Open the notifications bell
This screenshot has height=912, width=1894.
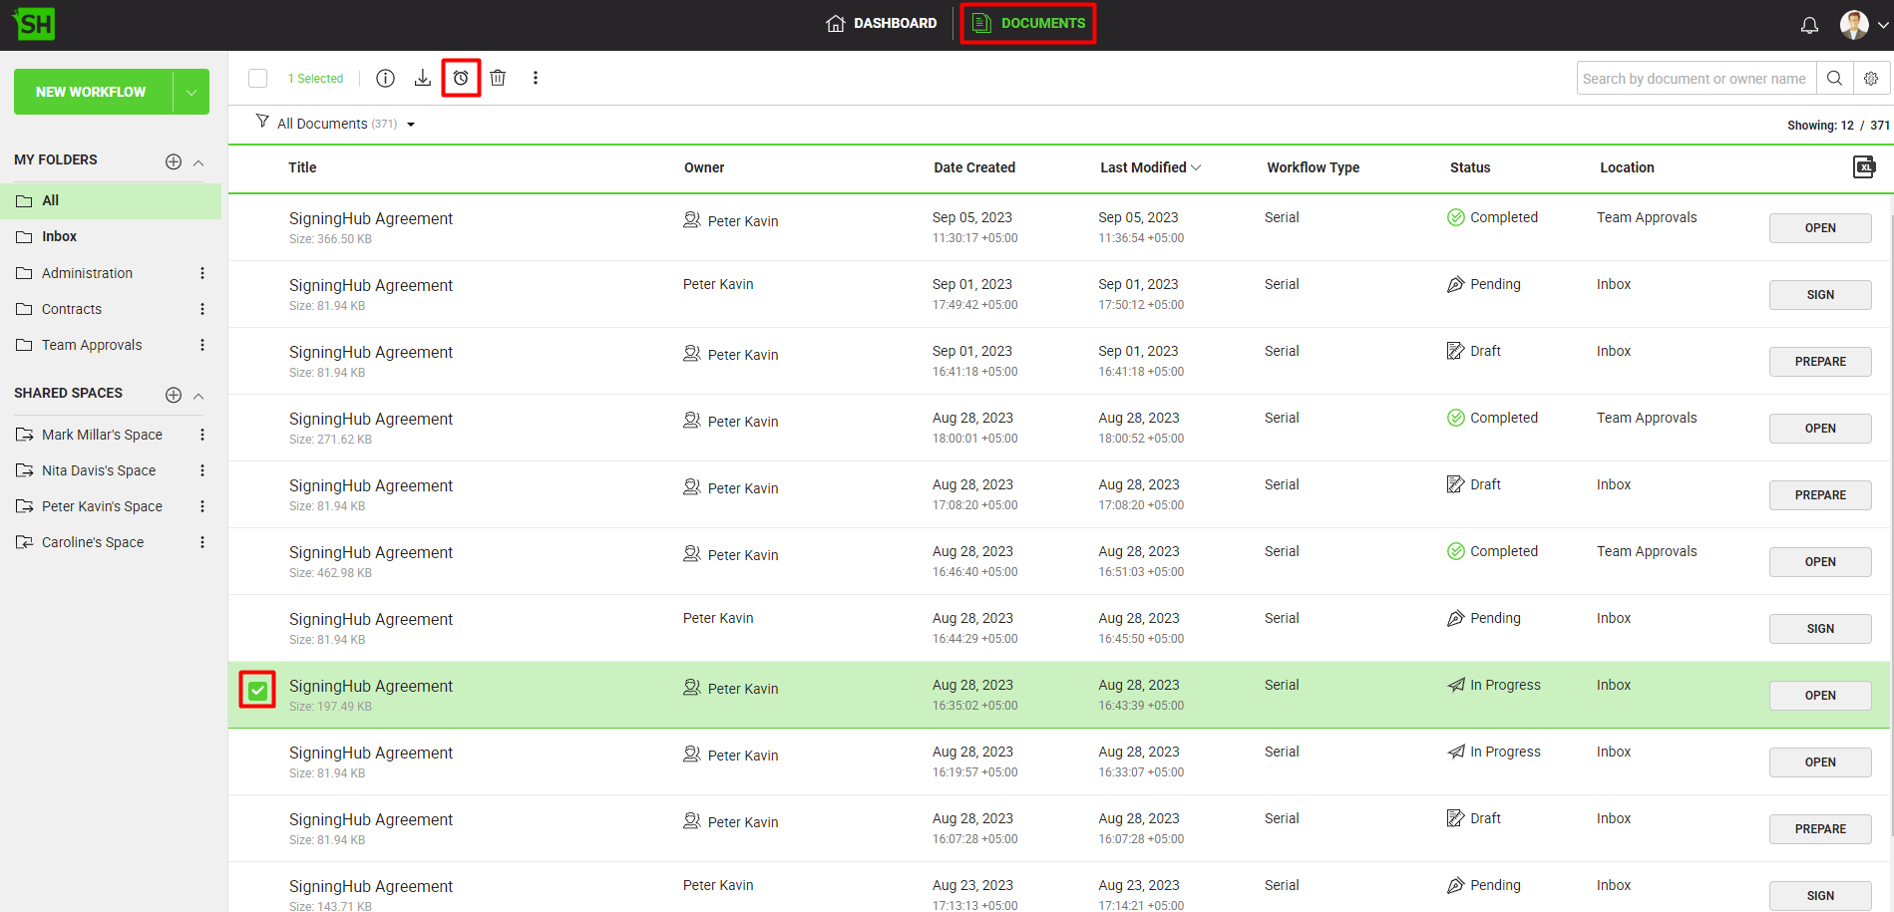pos(1809,25)
